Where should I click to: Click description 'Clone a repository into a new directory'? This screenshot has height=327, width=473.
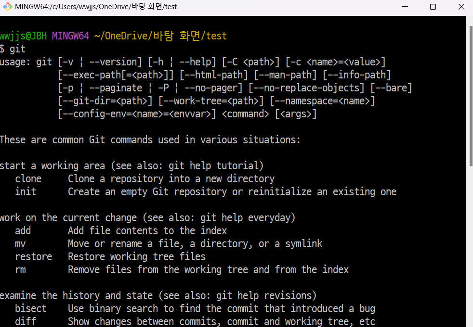pos(171,178)
